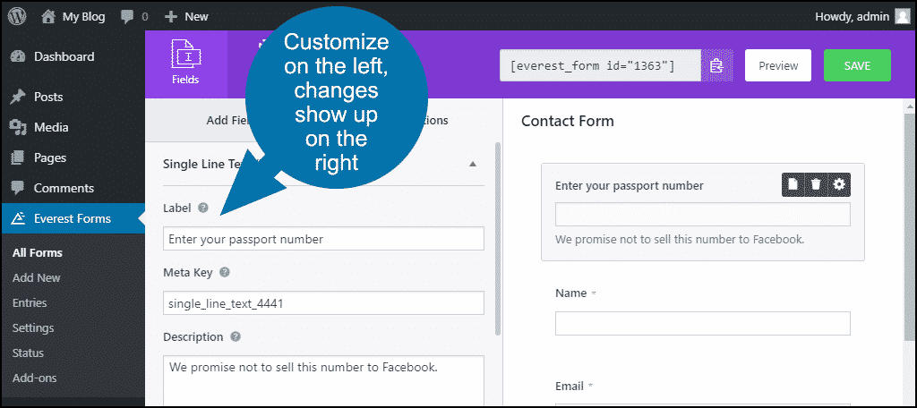Image resolution: width=917 pixels, height=408 pixels.
Task: Delete the passport field using the trash icon
Action: click(x=816, y=184)
